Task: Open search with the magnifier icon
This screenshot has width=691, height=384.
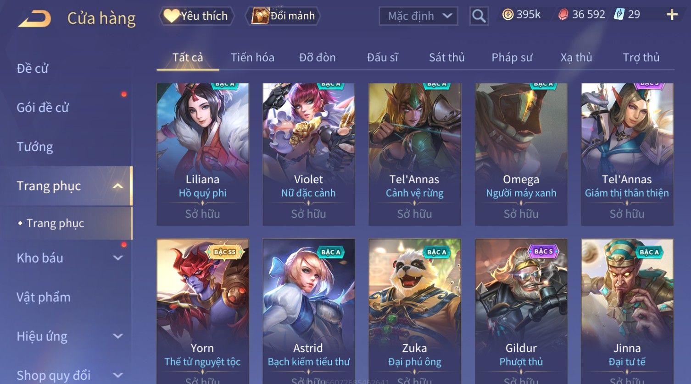Action: (x=479, y=16)
